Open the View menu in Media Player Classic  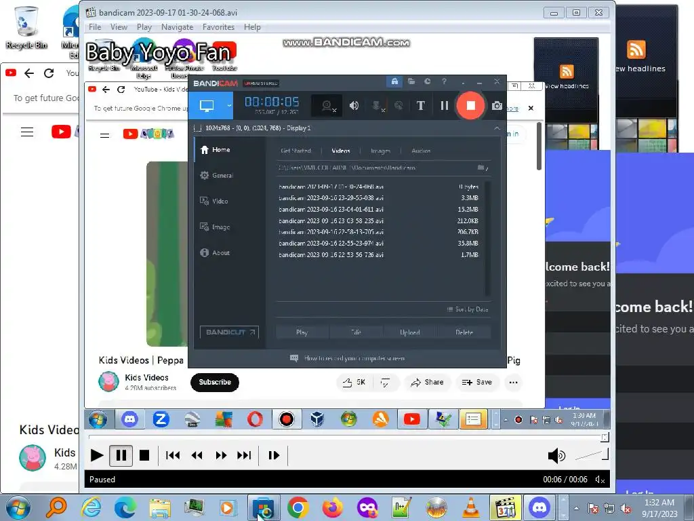[x=119, y=27]
